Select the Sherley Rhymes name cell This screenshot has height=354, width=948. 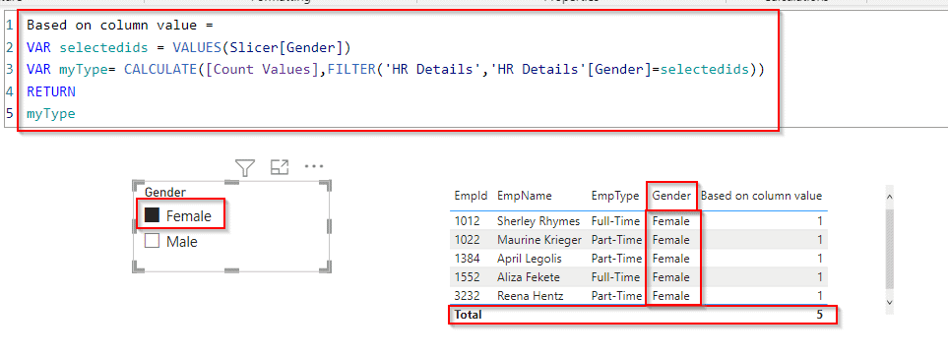point(538,221)
